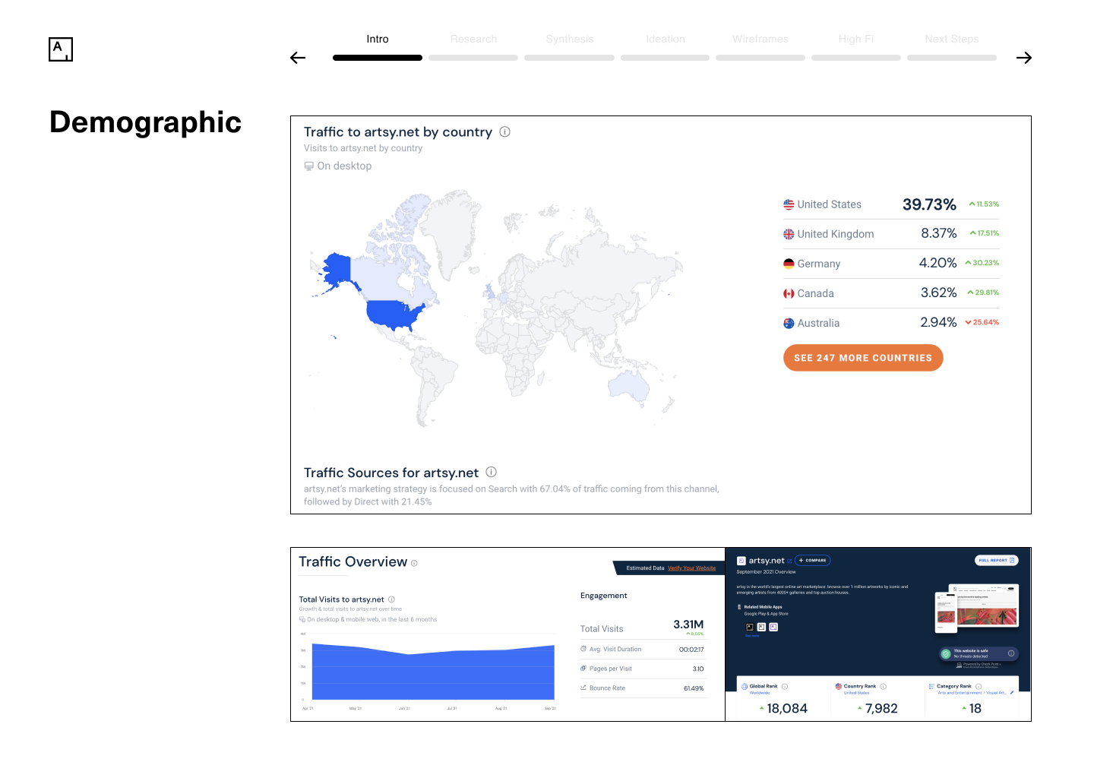Click the 18,084 global rank value

(787, 708)
